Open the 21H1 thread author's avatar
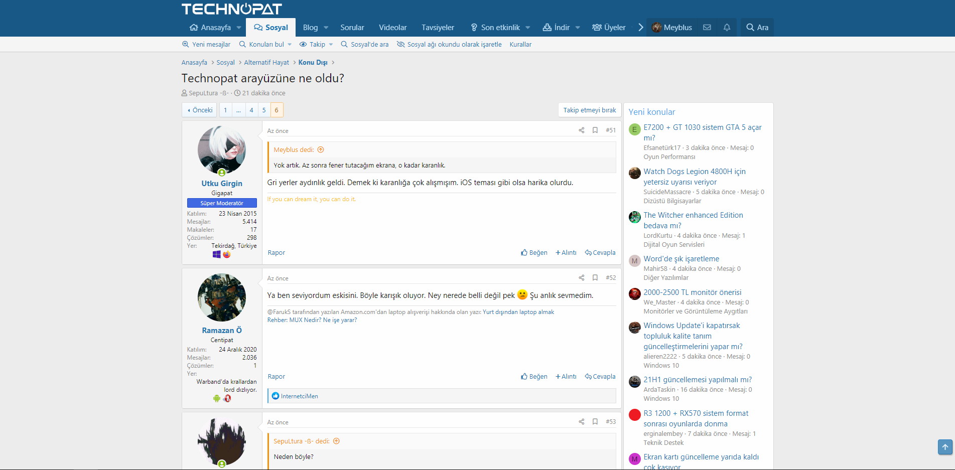The image size is (955, 470). [x=635, y=381]
